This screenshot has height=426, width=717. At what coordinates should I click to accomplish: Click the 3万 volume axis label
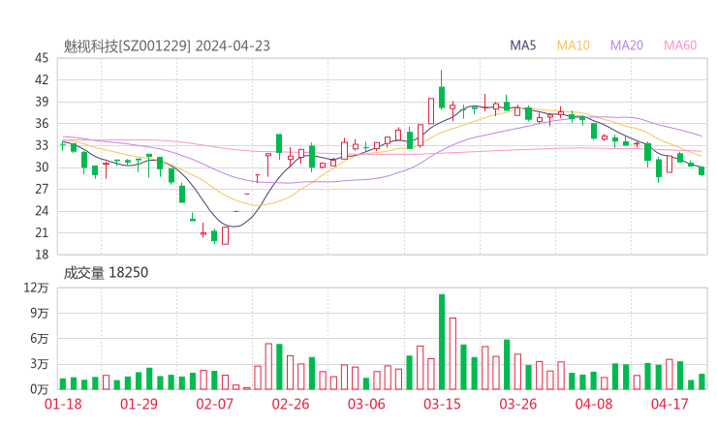(x=40, y=364)
